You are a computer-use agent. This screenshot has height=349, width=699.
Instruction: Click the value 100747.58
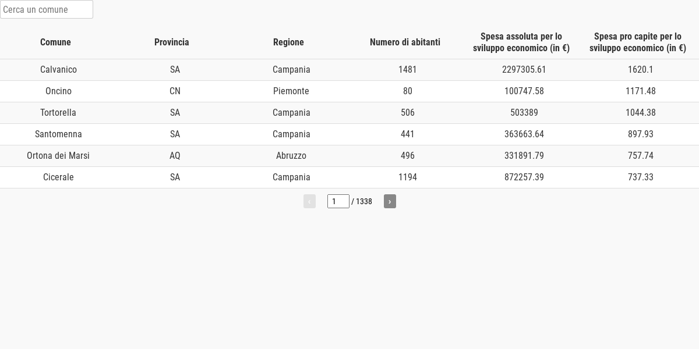[524, 91]
